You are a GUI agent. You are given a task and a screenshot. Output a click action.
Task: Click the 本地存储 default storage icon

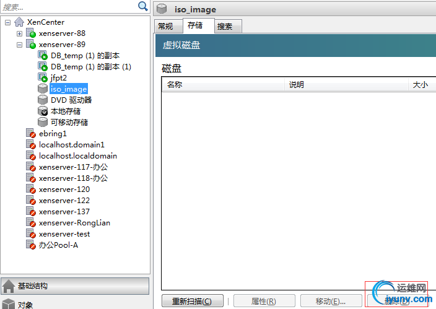[43, 111]
